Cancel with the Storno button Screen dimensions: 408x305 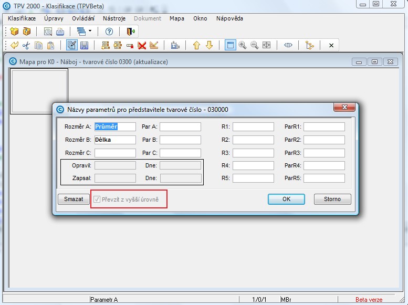click(332, 199)
